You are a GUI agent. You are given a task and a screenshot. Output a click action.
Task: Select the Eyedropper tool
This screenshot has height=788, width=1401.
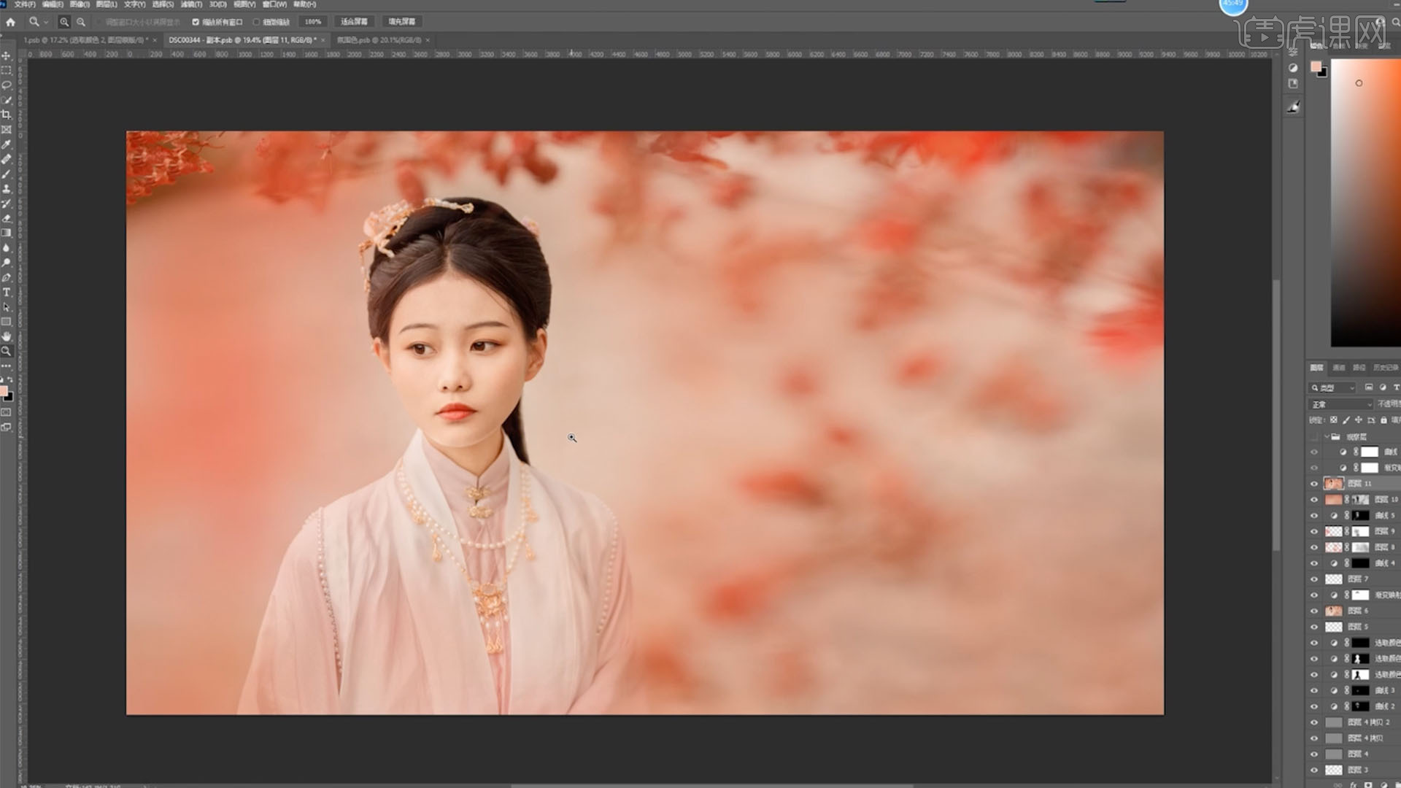click(7, 144)
